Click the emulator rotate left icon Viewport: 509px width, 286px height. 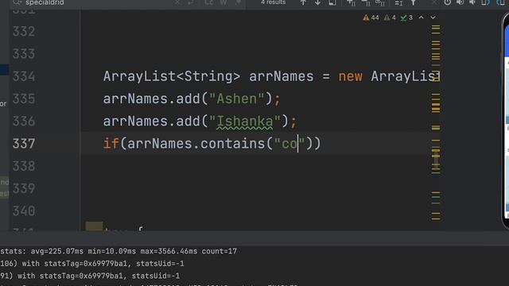point(485,2)
